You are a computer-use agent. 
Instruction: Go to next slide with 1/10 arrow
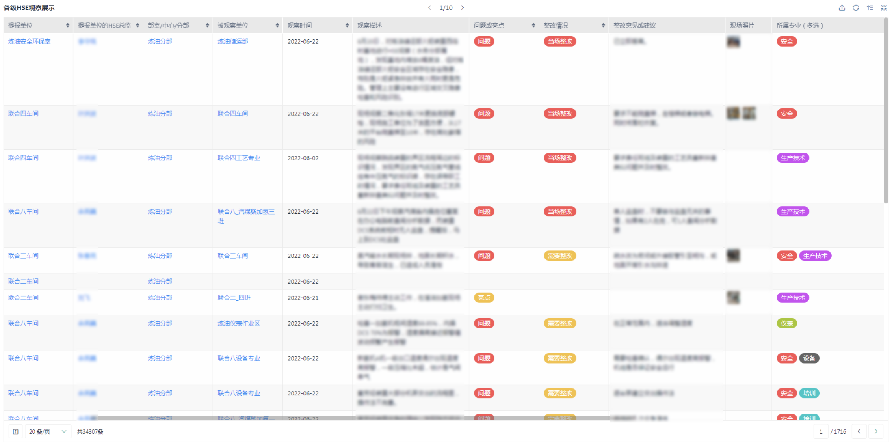[x=463, y=8]
